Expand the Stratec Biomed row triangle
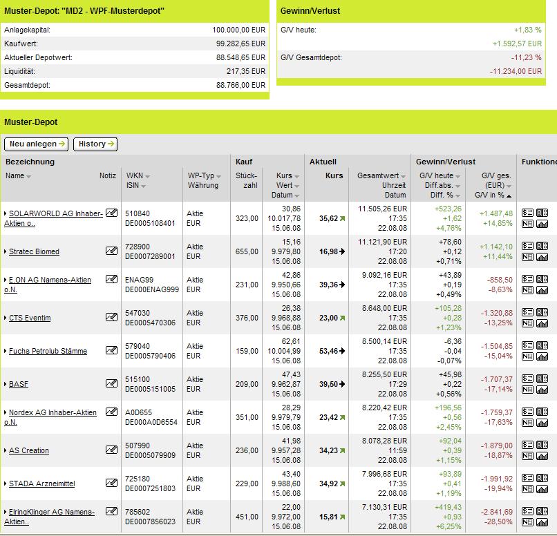 [x=6, y=252]
